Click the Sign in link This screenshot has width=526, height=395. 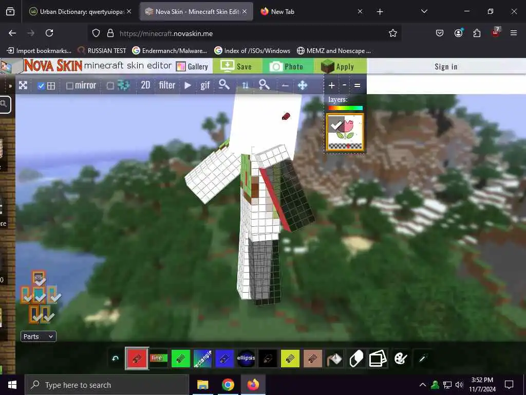pos(446,66)
